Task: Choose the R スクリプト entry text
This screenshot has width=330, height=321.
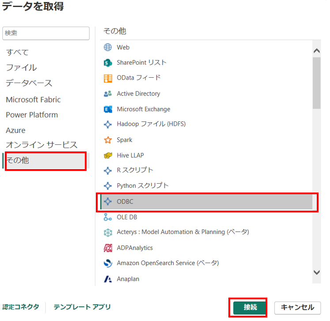Action: point(135,170)
